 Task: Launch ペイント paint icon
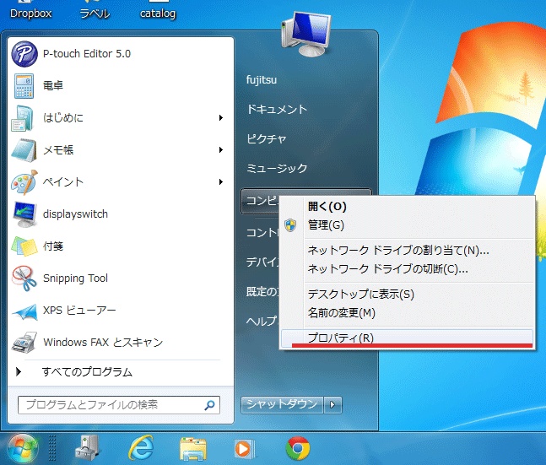point(24,181)
